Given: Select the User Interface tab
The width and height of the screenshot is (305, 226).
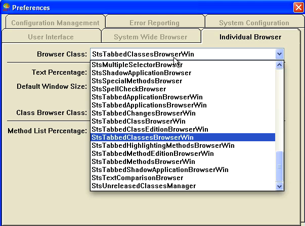Looking at the screenshot, I should coord(51,37).
